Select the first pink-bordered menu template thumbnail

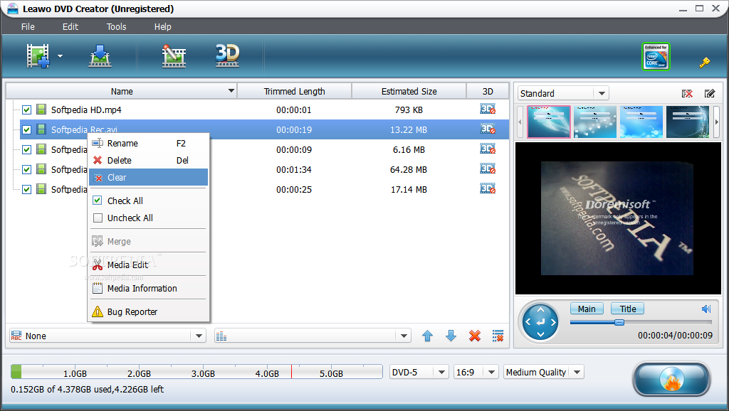point(549,122)
